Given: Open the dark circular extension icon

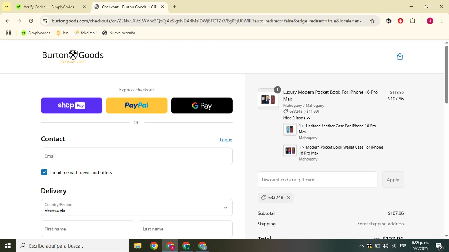Looking at the screenshot, I should pyautogui.click(x=389, y=21).
